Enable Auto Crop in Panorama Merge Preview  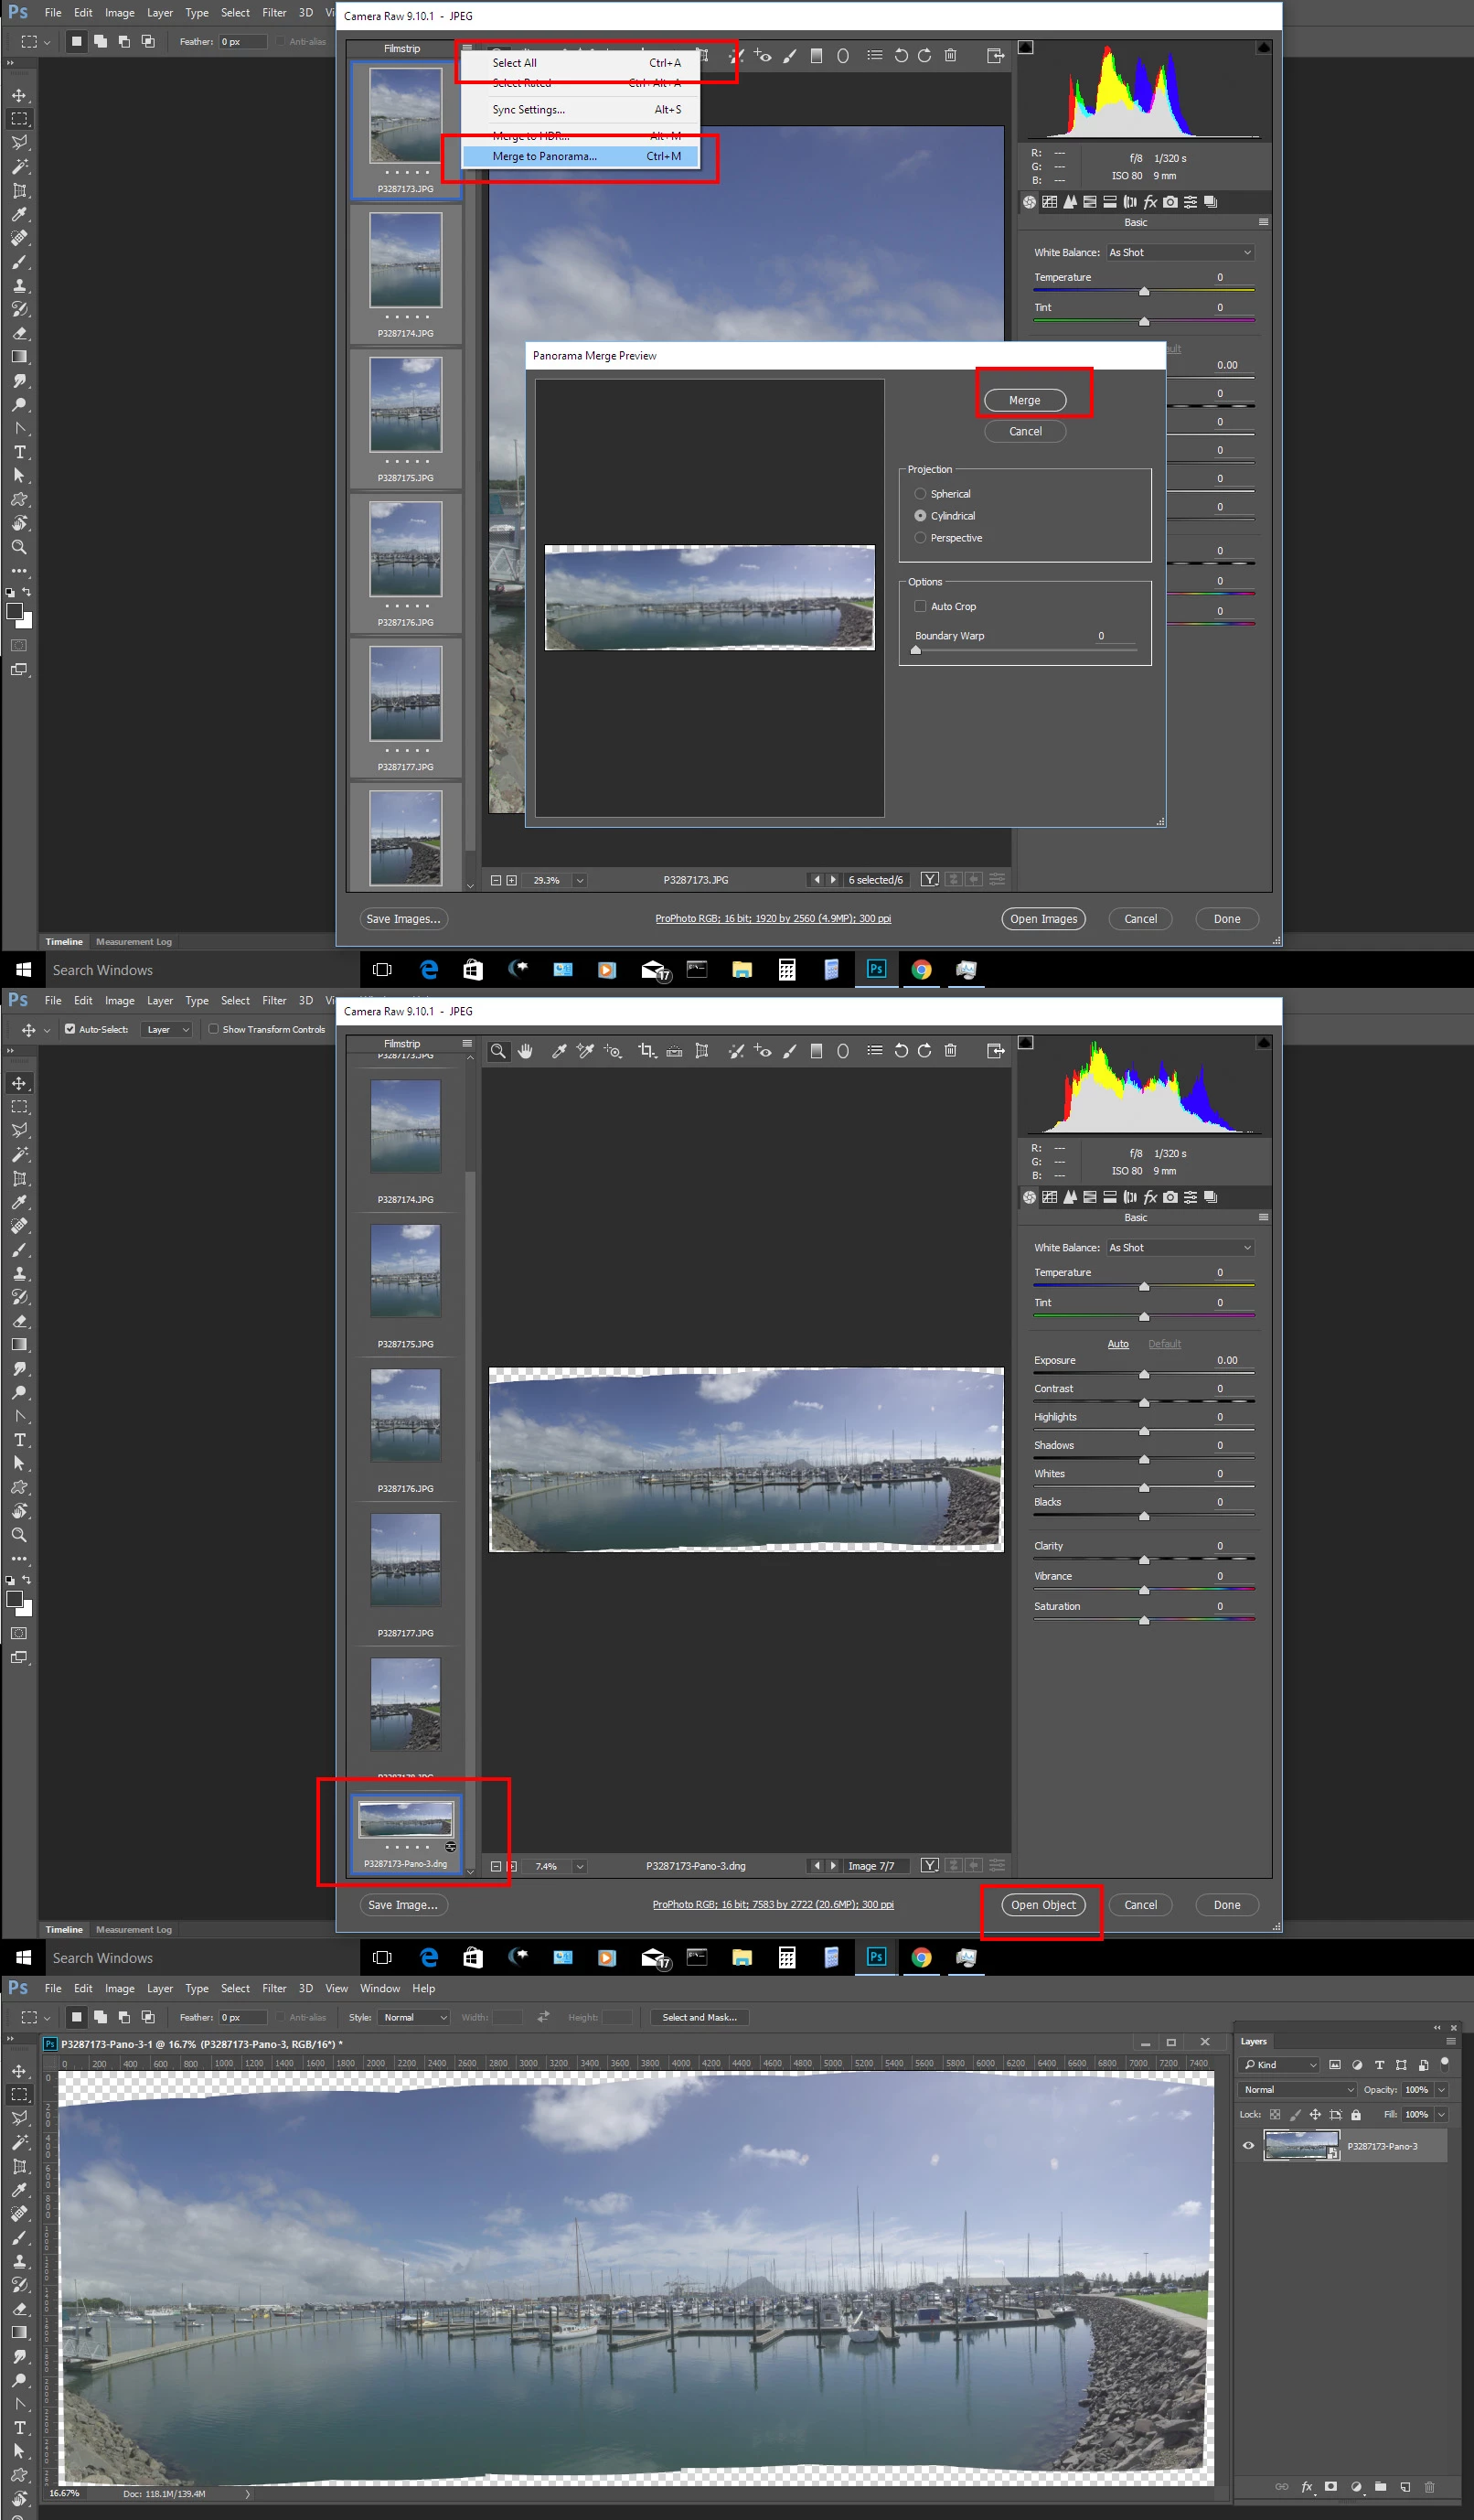point(920,606)
